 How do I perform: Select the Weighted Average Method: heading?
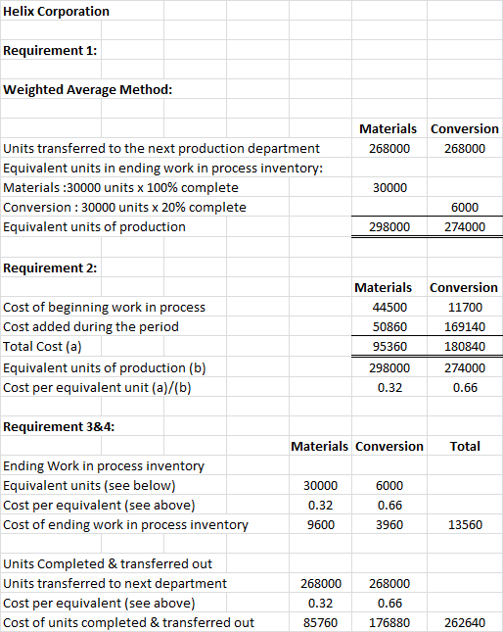pos(87,90)
